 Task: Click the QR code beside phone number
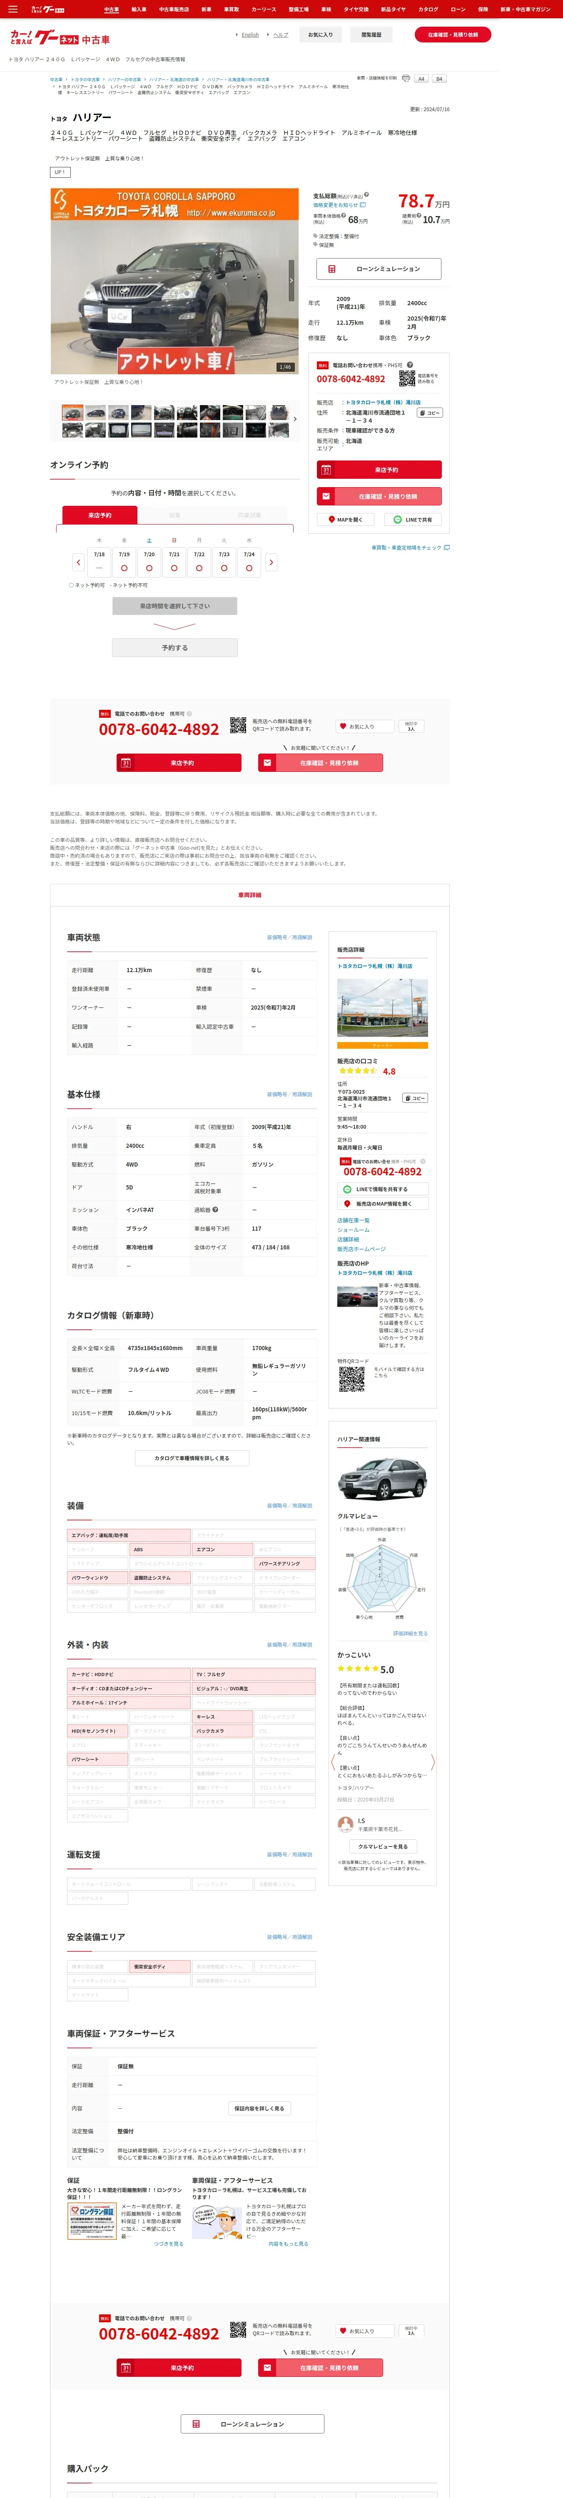pos(407,378)
